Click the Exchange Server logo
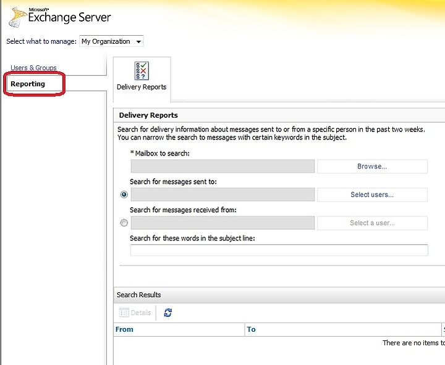This screenshot has height=365, width=445. (x=60, y=17)
